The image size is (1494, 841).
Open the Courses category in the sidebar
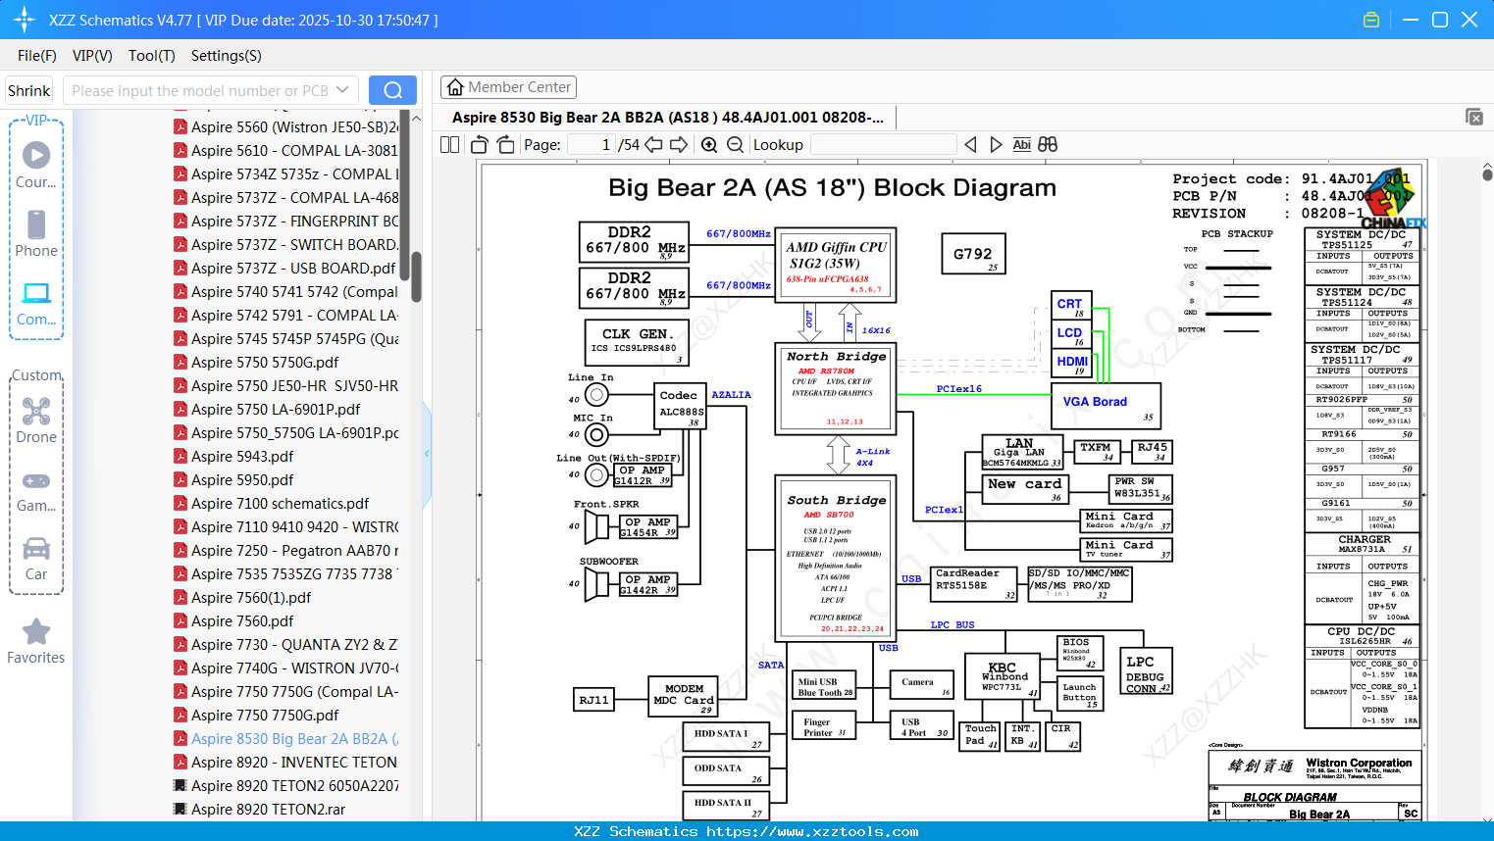36,165
